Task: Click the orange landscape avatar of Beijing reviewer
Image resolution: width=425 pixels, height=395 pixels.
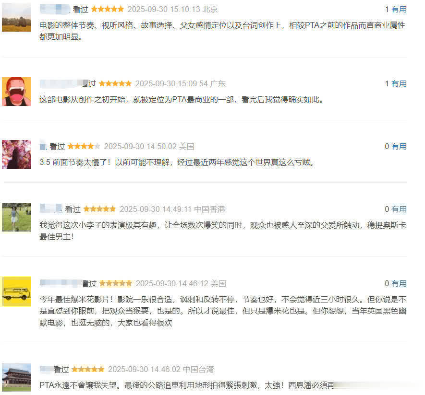Action: (x=16, y=18)
